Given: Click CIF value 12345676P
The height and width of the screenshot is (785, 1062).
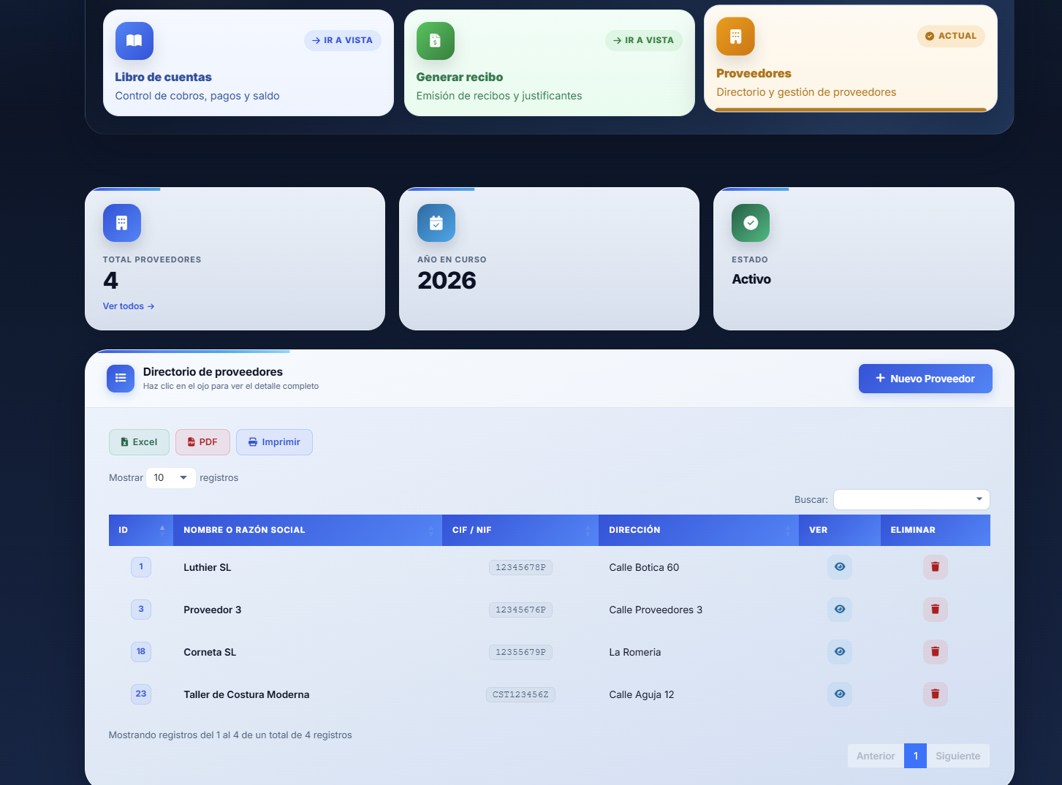Looking at the screenshot, I should click(520, 610).
